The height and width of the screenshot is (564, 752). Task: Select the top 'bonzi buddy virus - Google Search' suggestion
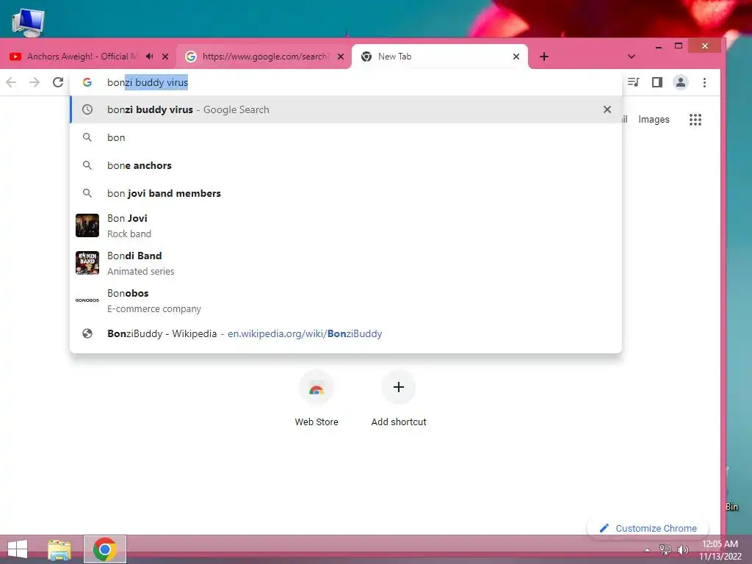(346, 110)
